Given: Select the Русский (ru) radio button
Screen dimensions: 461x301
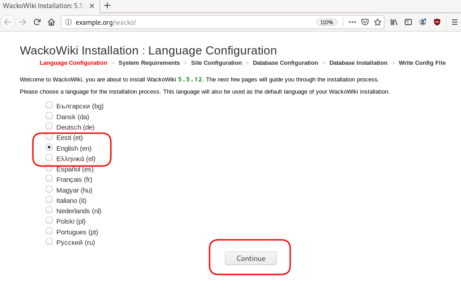Looking at the screenshot, I should point(49,242).
